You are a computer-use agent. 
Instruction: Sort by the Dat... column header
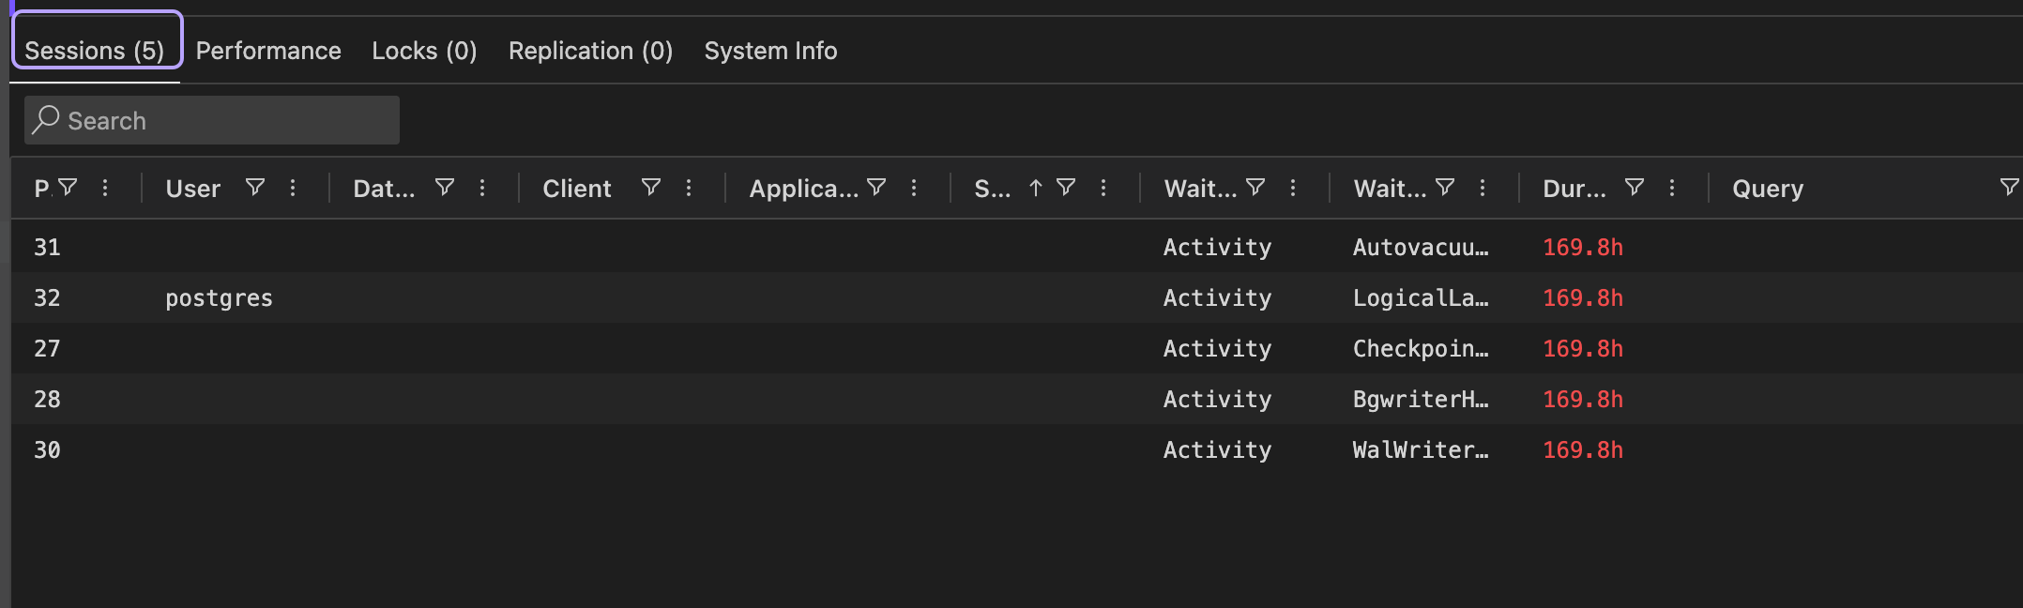click(384, 189)
